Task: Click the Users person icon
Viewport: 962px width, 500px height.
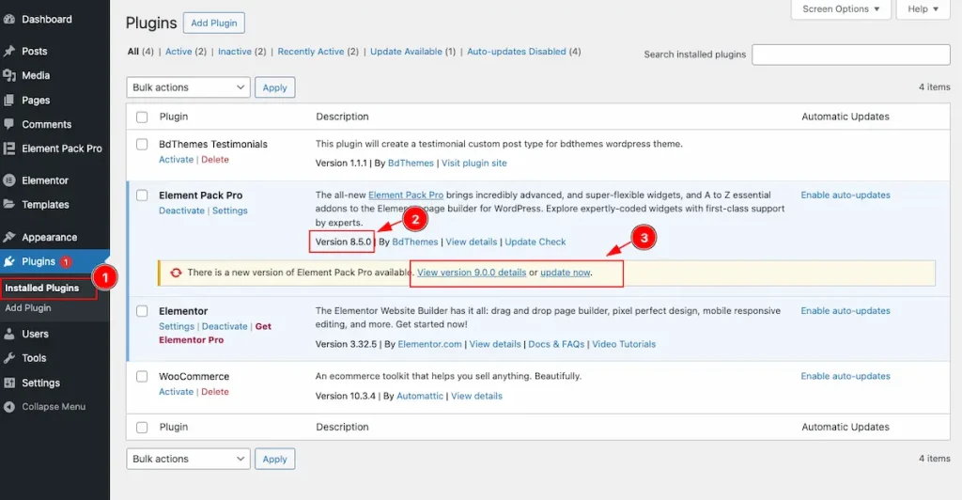Action: pos(8,334)
